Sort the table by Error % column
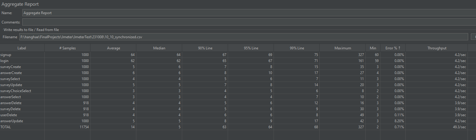The height and width of the screenshot is (140, 476). 393,48
